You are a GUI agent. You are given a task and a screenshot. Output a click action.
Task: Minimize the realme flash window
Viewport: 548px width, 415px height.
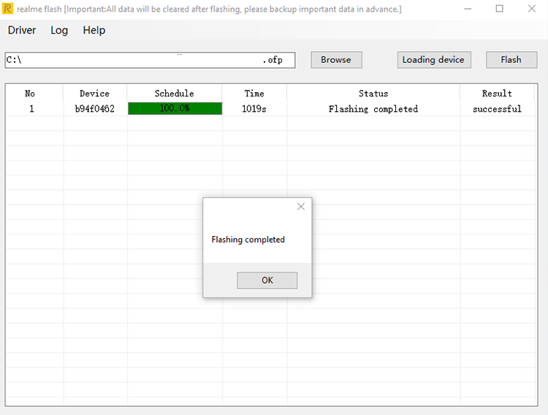pyautogui.click(x=468, y=9)
